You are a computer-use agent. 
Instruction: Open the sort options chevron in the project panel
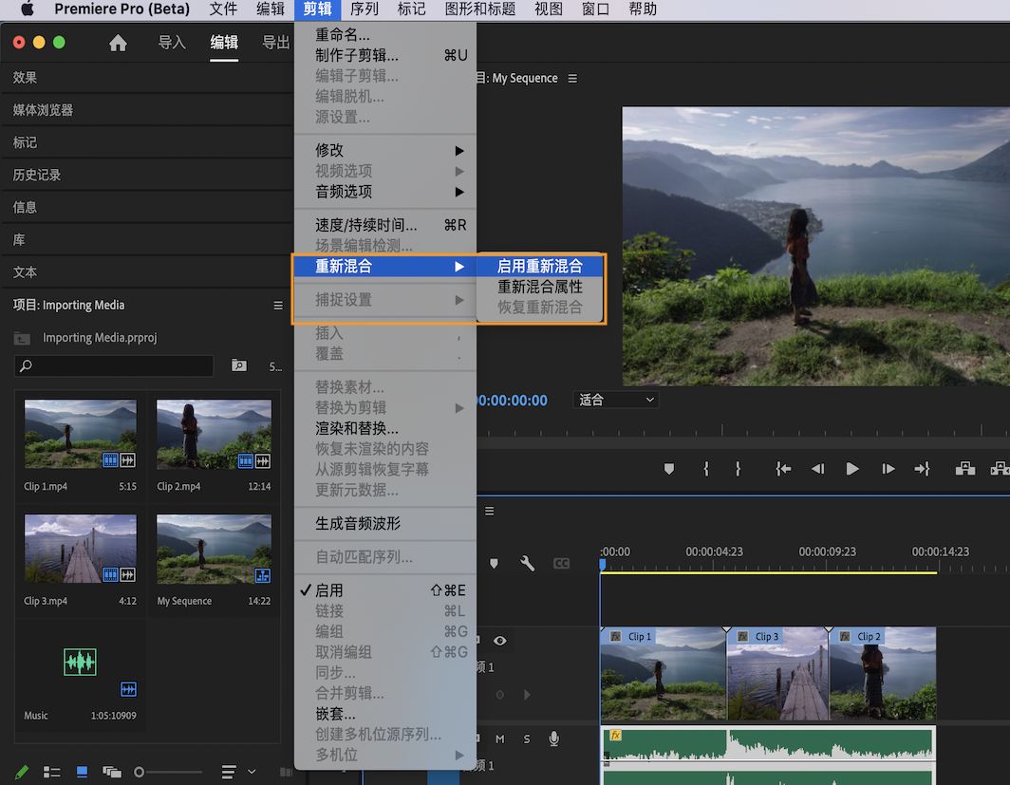[x=252, y=772]
